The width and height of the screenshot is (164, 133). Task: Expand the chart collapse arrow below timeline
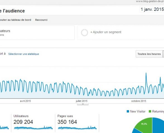point(83,104)
